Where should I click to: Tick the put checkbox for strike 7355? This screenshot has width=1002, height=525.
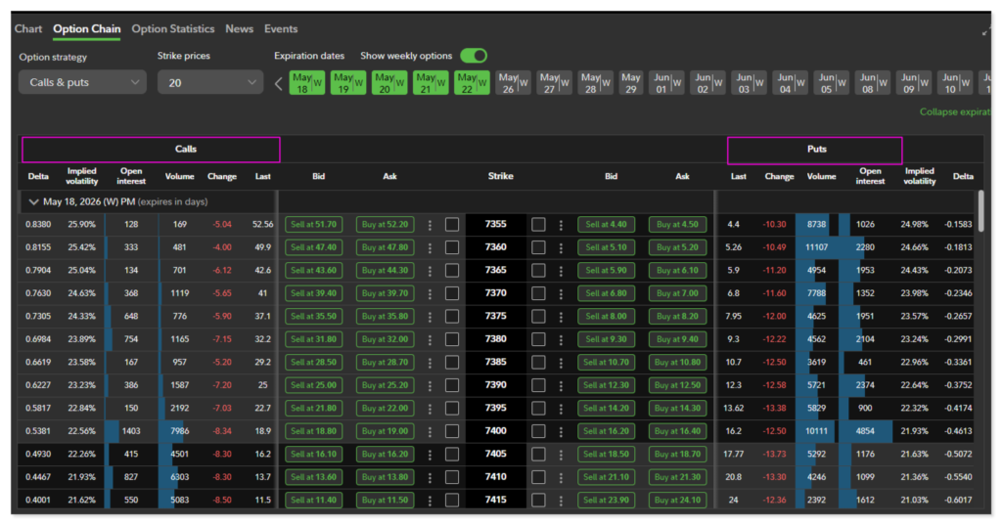click(x=539, y=224)
